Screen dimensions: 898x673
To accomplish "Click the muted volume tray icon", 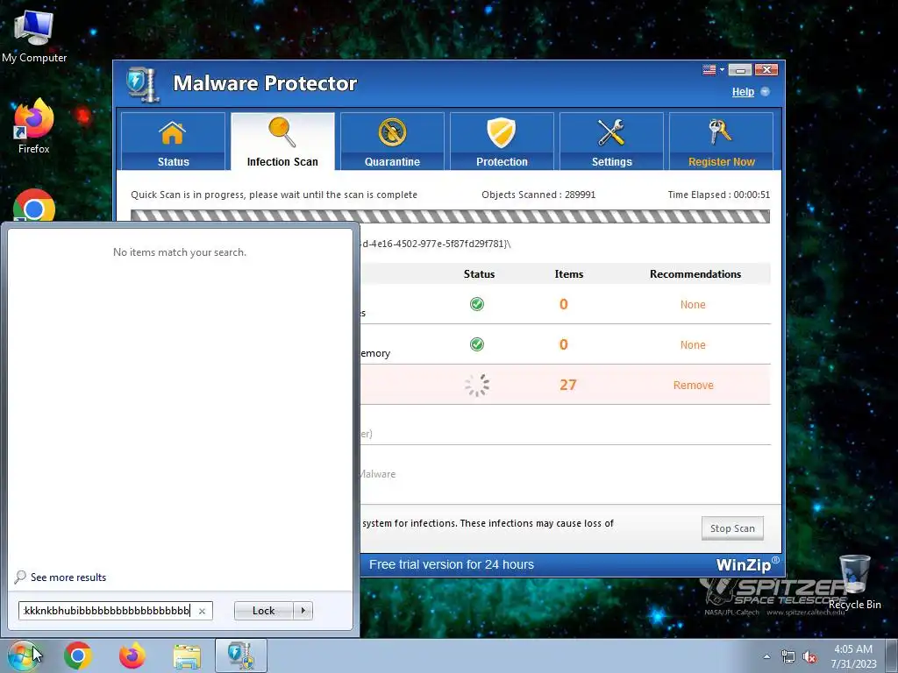I will tap(809, 657).
